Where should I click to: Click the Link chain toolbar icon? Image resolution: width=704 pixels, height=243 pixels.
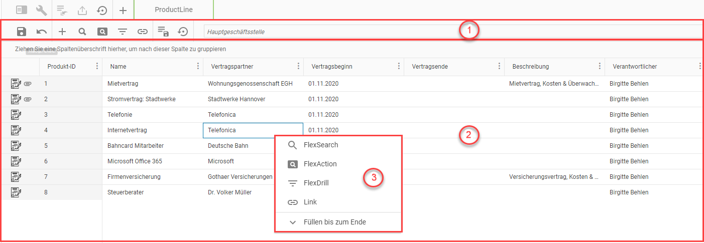pos(143,32)
